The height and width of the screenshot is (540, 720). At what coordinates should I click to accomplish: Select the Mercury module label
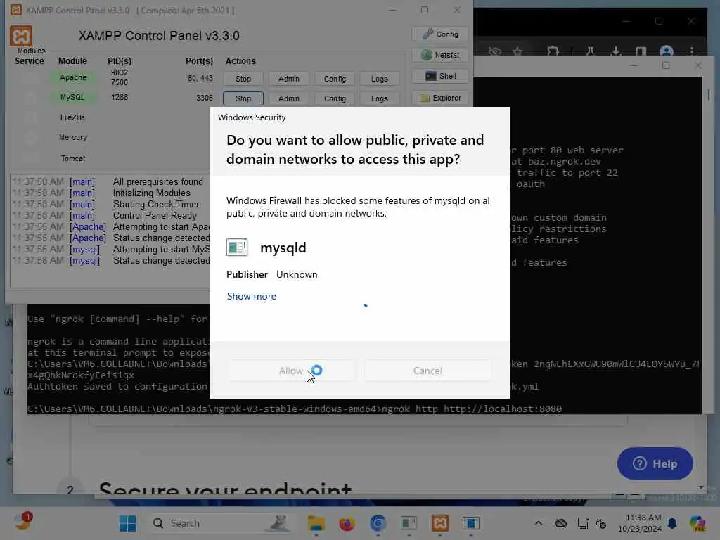pyautogui.click(x=72, y=137)
